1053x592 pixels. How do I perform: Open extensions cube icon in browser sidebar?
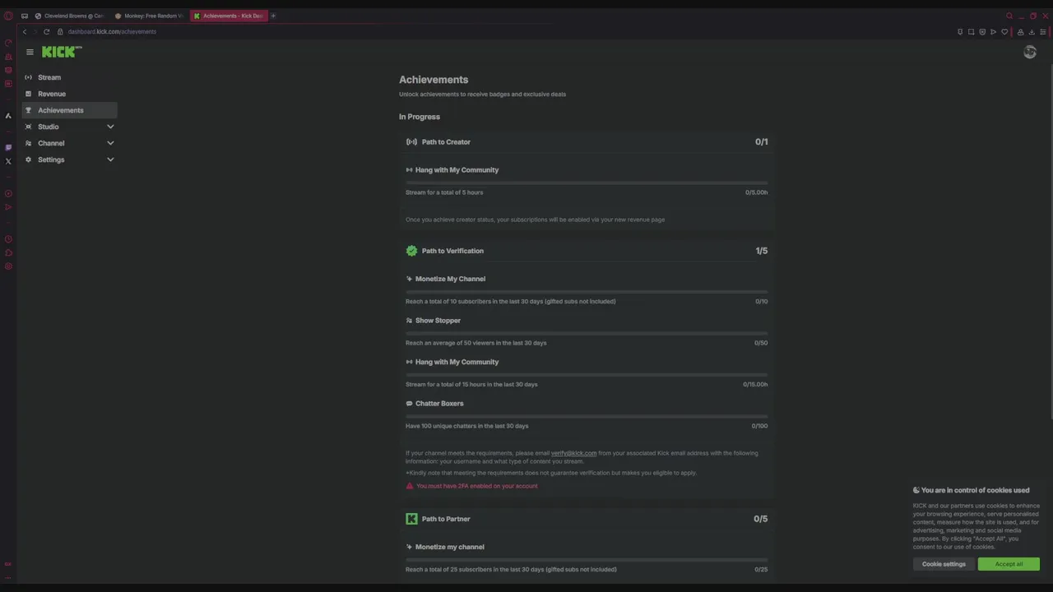[8, 252]
